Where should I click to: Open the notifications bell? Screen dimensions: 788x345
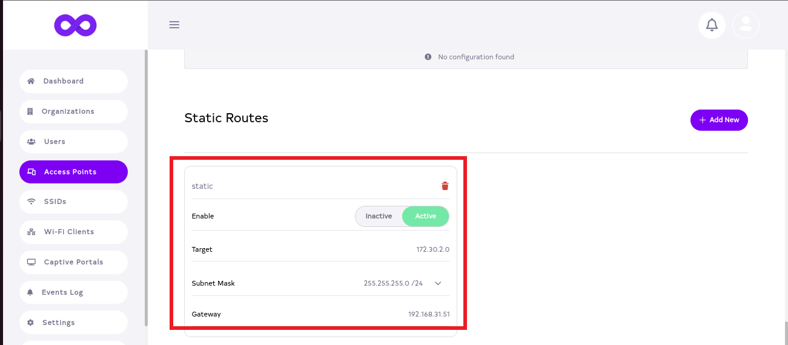pos(712,25)
